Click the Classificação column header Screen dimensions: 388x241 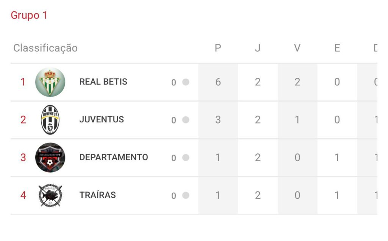click(x=45, y=48)
